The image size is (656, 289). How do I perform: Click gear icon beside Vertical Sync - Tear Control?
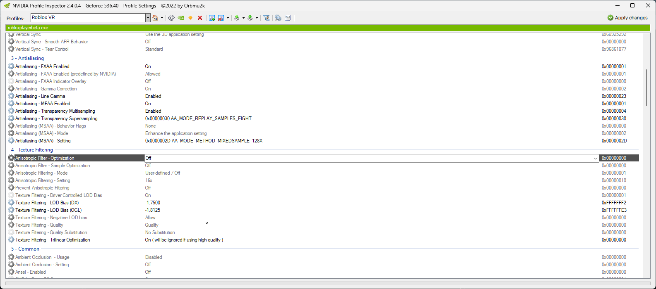coord(11,49)
